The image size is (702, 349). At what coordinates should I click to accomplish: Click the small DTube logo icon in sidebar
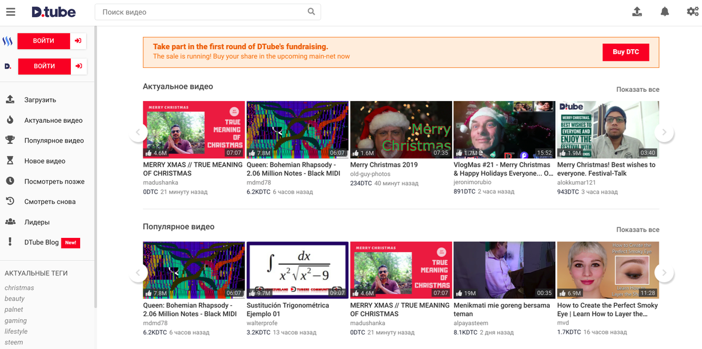click(x=8, y=67)
